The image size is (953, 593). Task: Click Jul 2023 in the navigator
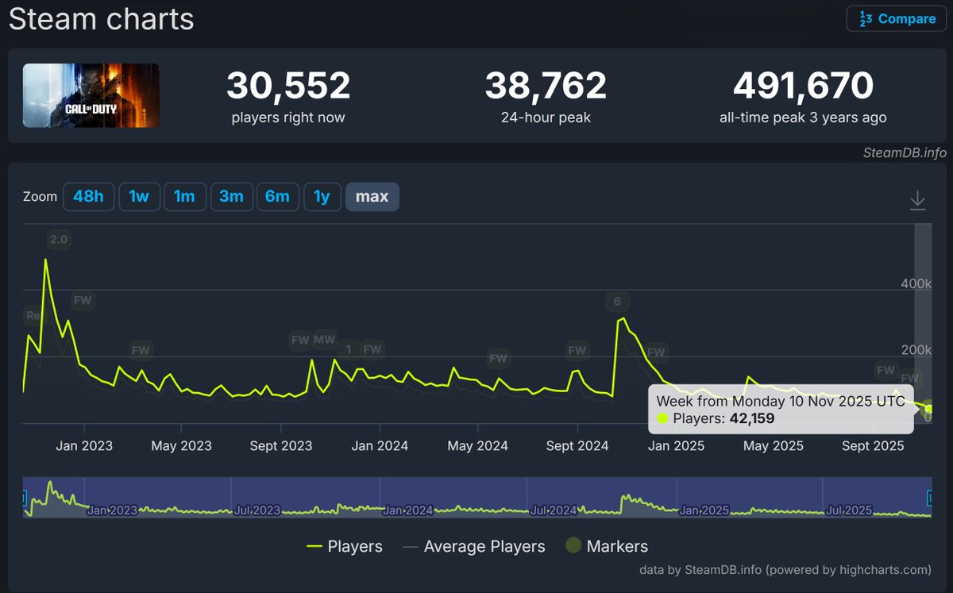[257, 510]
